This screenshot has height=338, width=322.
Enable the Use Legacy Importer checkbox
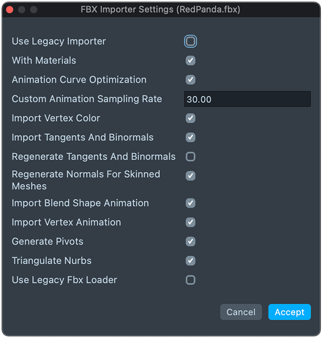coord(191,41)
